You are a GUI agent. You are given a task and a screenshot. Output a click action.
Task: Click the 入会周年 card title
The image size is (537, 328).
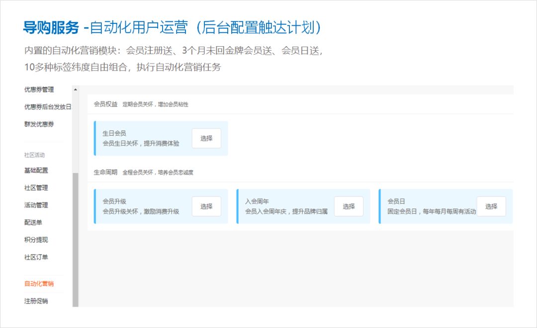(x=257, y=201)
